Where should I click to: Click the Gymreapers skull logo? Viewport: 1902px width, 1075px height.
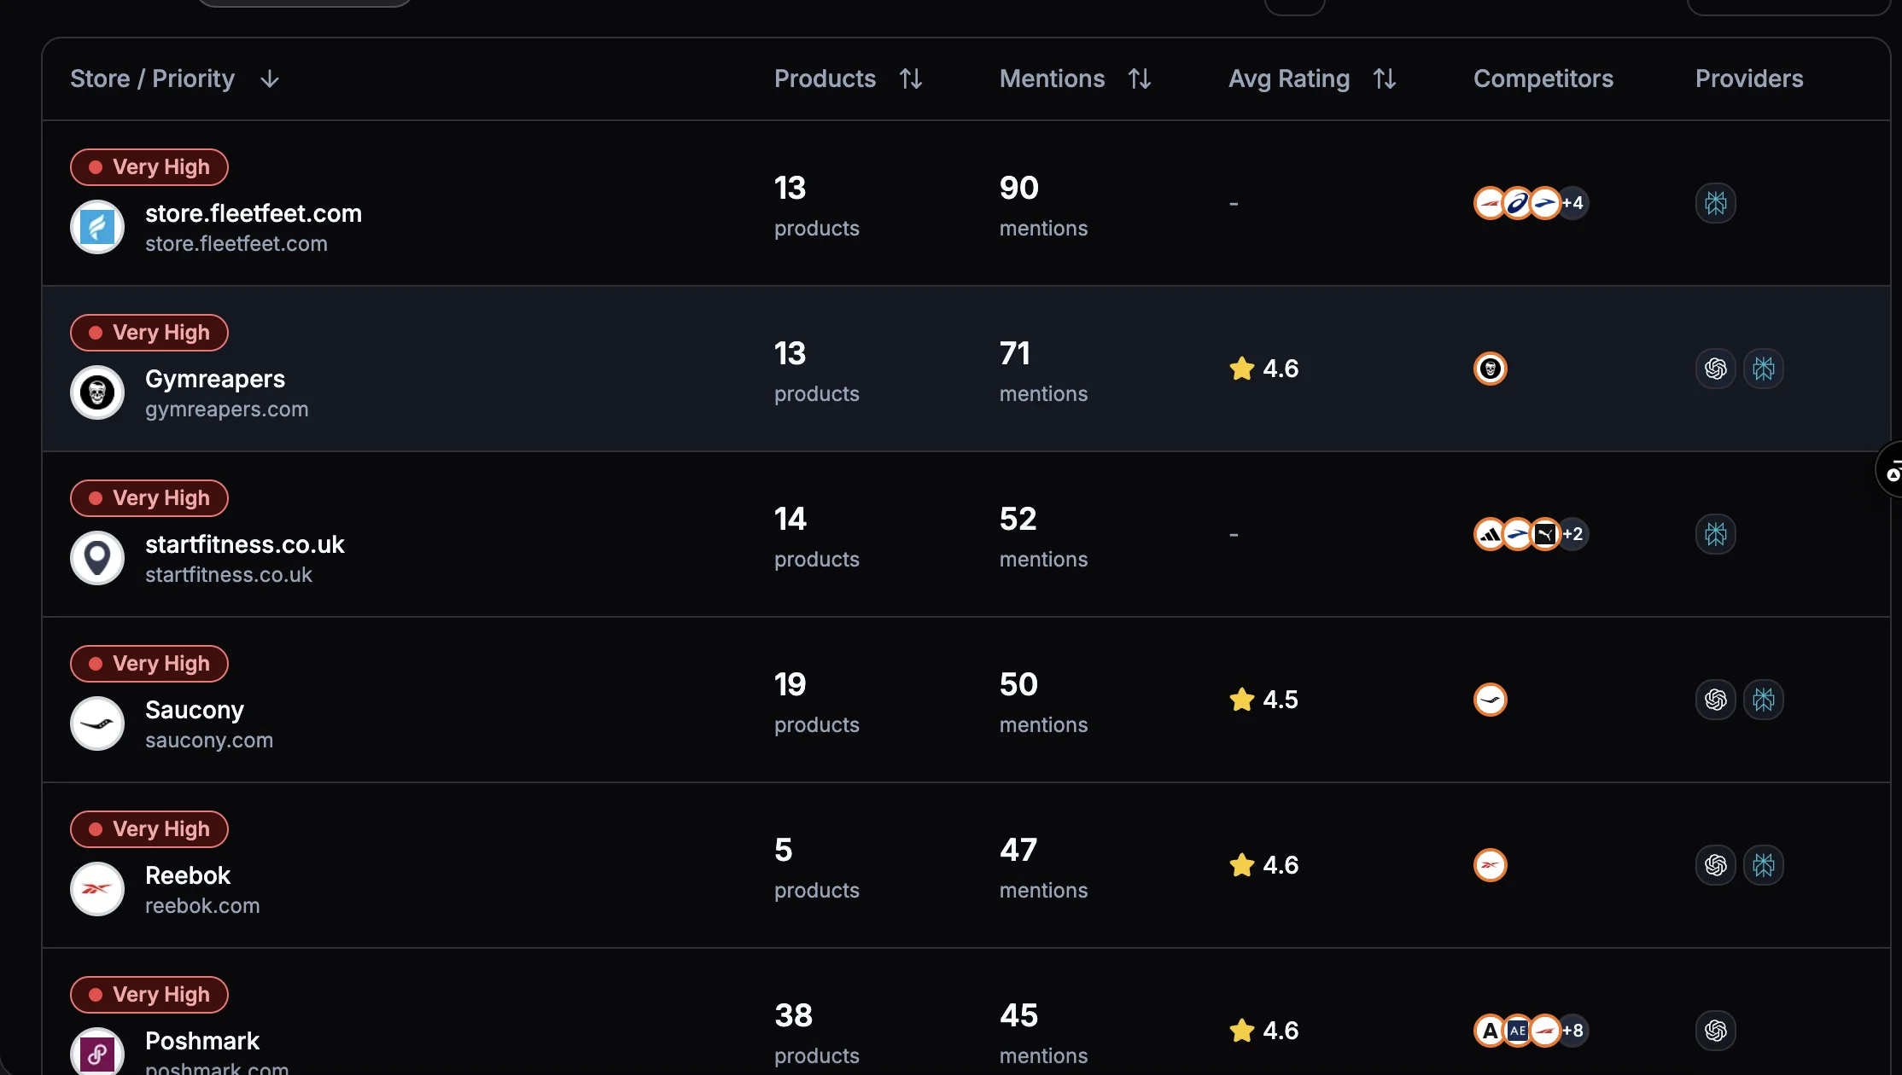(97, 392)
